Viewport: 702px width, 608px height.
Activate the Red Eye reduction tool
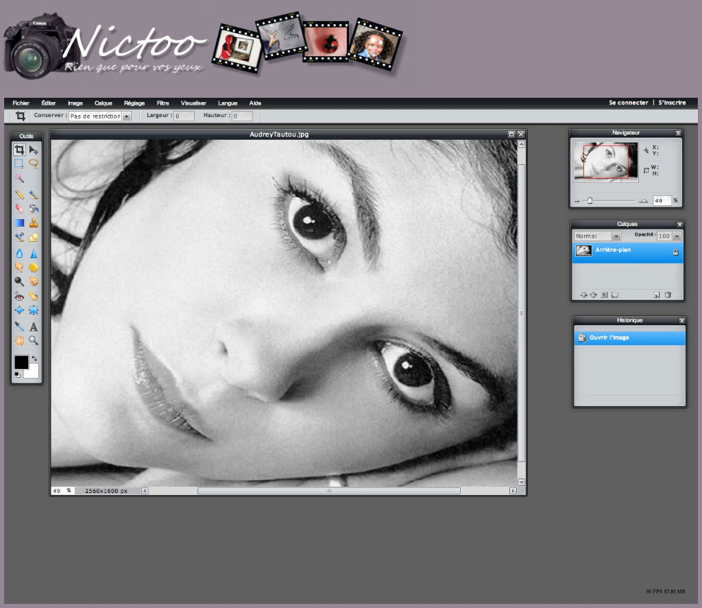[x=20, y=297]
